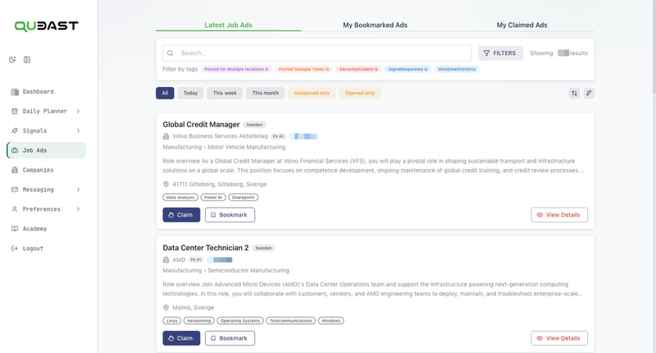This screenshot has width=656, height=353.
Task: Bookmark the Global Credit Manager ad
Action: pyautogui.click(x=230, y=215)
